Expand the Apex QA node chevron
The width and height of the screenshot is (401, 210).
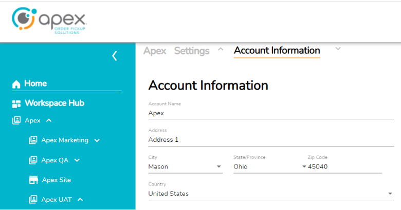point(77,160)
